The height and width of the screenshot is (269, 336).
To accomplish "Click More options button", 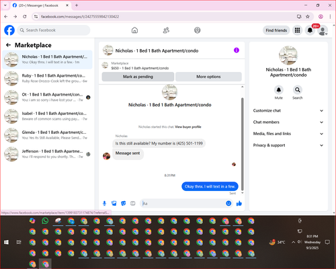I will [208, 77].
